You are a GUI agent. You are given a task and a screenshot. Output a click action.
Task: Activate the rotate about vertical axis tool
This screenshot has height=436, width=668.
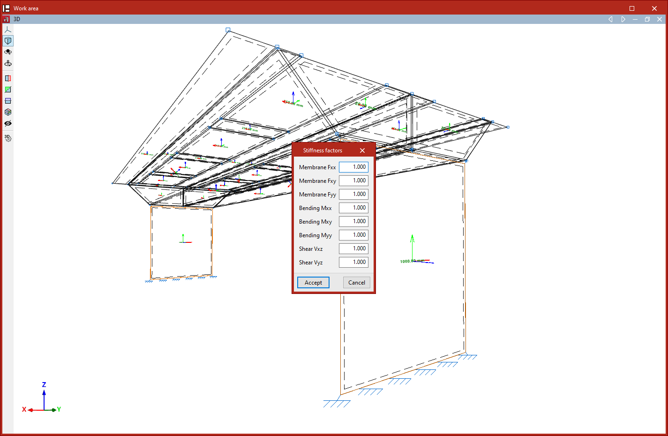[x=8, y=63]
